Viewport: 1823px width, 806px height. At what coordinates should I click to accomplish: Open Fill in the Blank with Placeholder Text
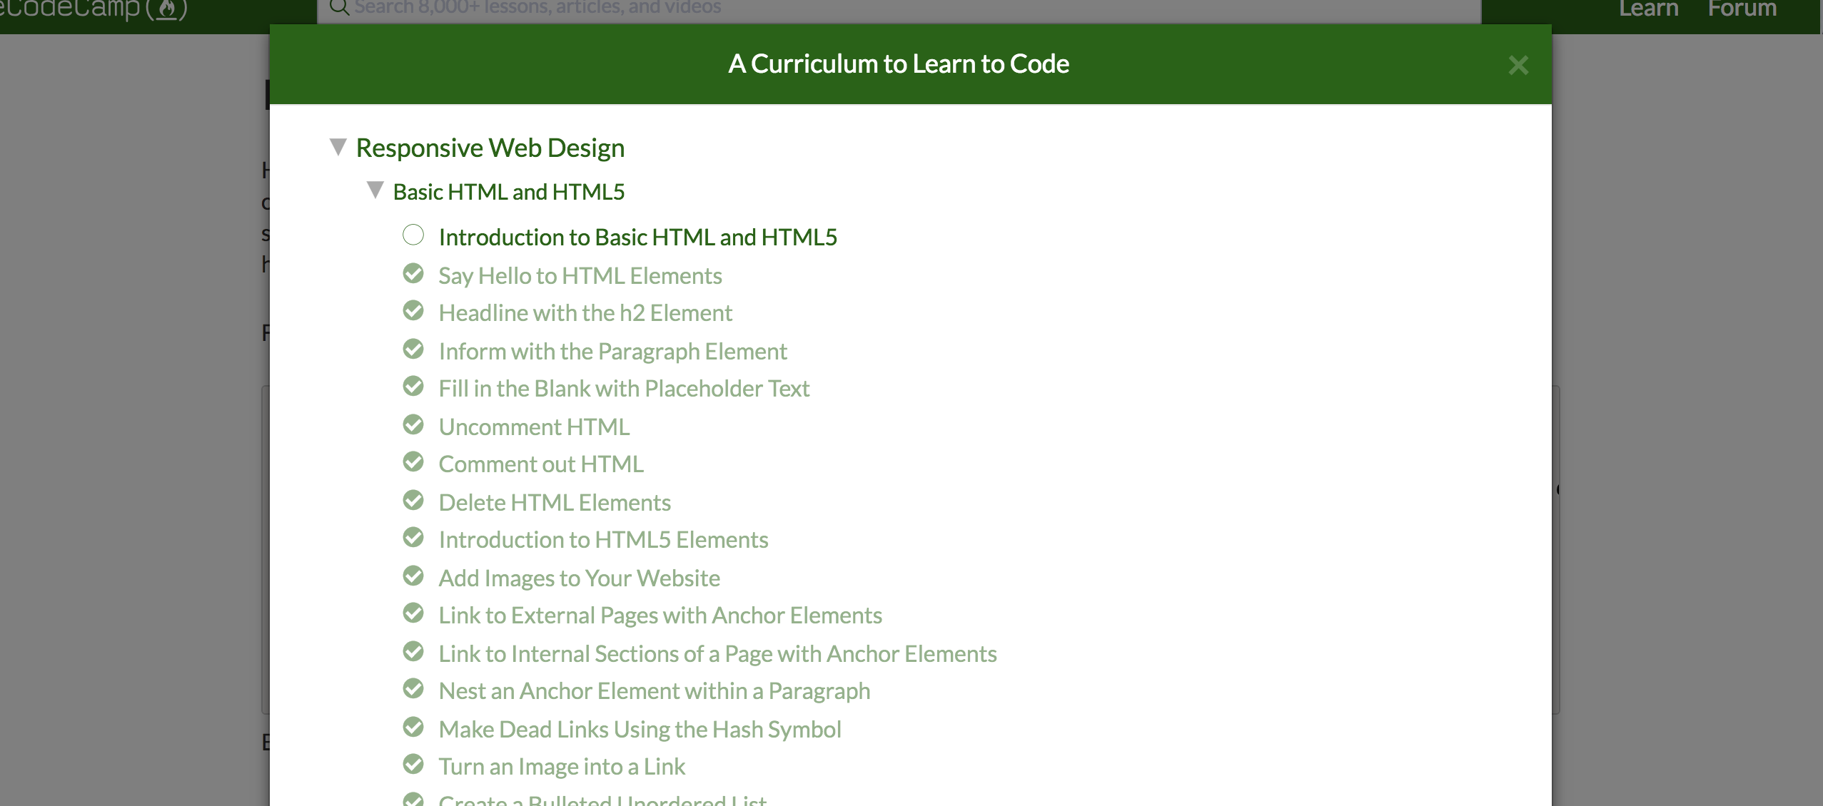624,388
